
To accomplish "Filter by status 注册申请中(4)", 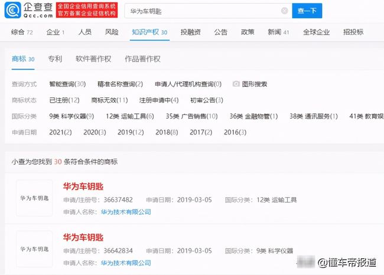I will coord(159,100).
